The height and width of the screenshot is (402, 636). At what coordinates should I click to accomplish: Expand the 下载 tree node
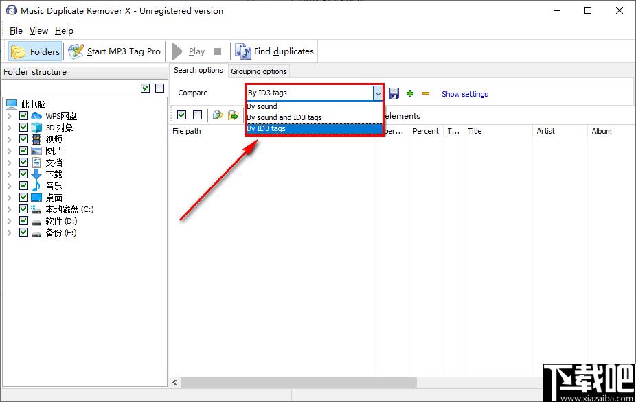10,174
